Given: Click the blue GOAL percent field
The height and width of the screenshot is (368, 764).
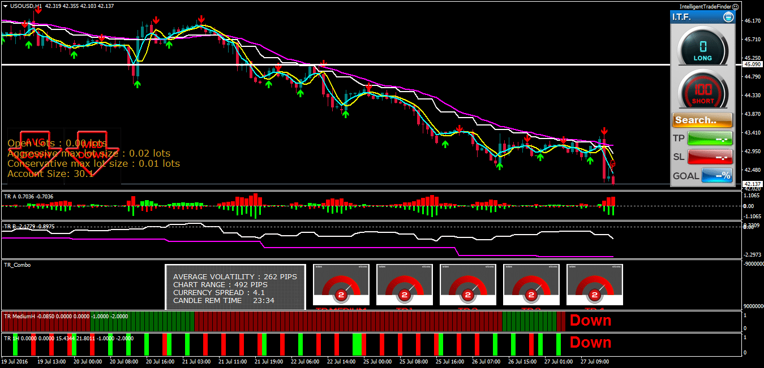Looking at the screenshot, I should pos(717,176).
